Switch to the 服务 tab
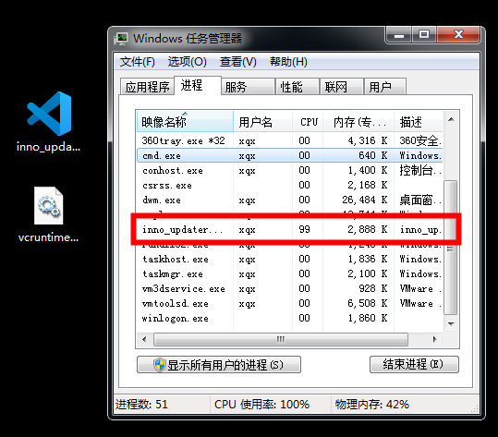This screenshot has height=437, width=498. 248,87
